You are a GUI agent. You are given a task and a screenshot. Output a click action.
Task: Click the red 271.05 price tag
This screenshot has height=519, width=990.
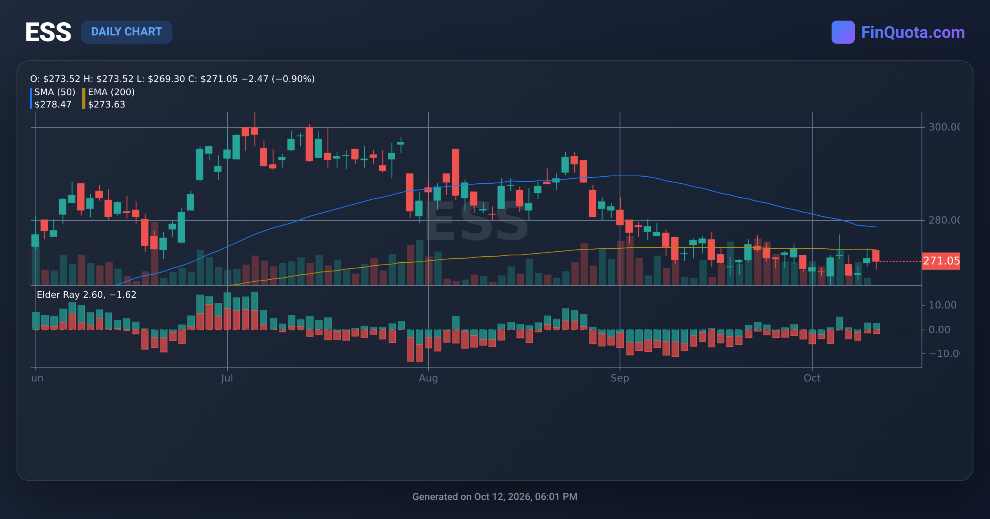tap(941, 261)
